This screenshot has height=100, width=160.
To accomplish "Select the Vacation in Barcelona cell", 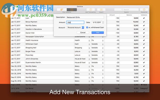I will (34, 29).
